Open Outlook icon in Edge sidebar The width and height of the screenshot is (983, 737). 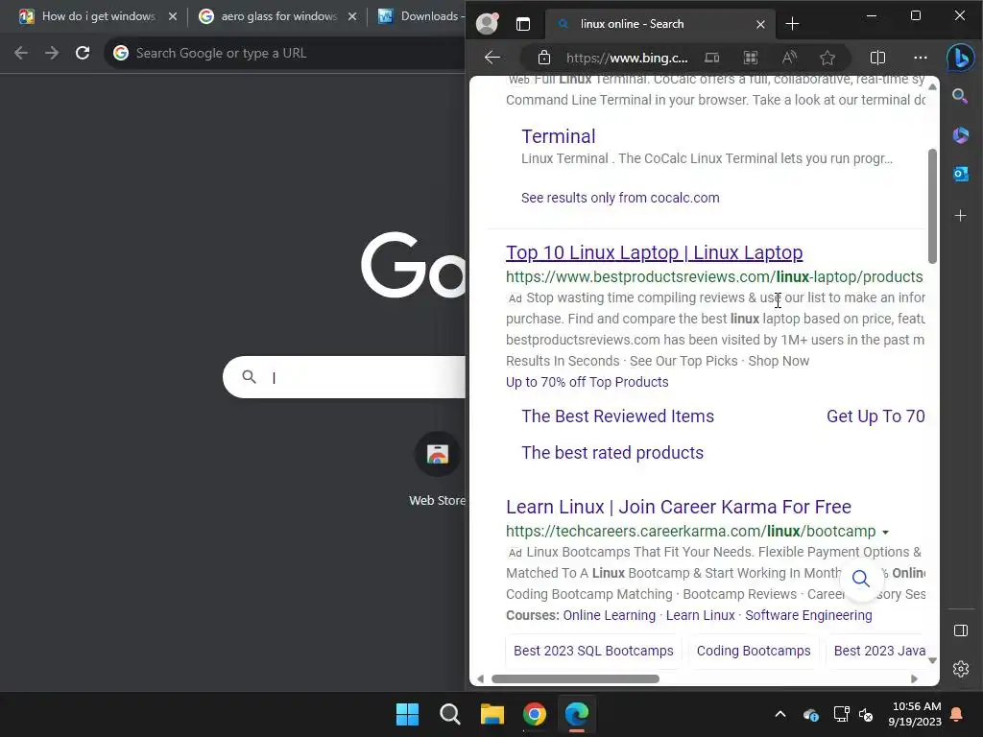tap(960, 174)
